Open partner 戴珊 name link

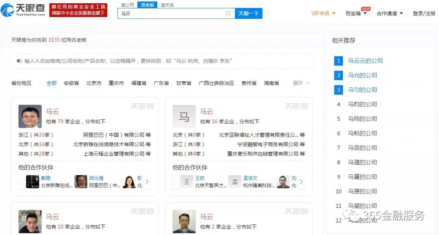pyautogui.click(x=46, y=178)
